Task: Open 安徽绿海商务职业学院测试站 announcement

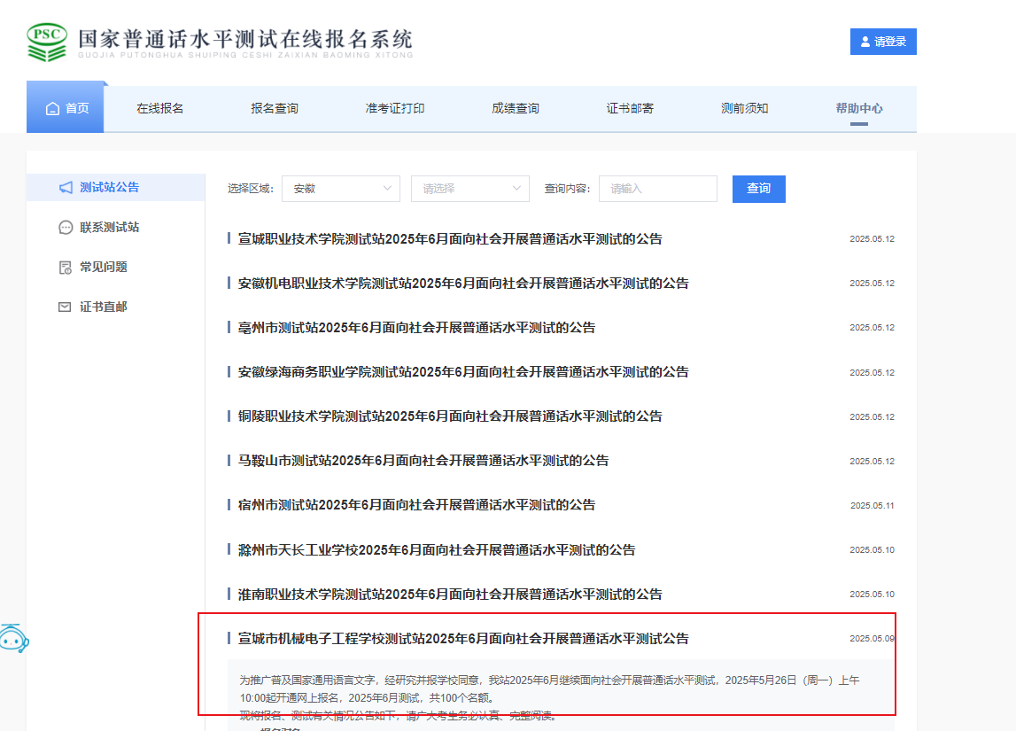Action: (x=463, y=372)
